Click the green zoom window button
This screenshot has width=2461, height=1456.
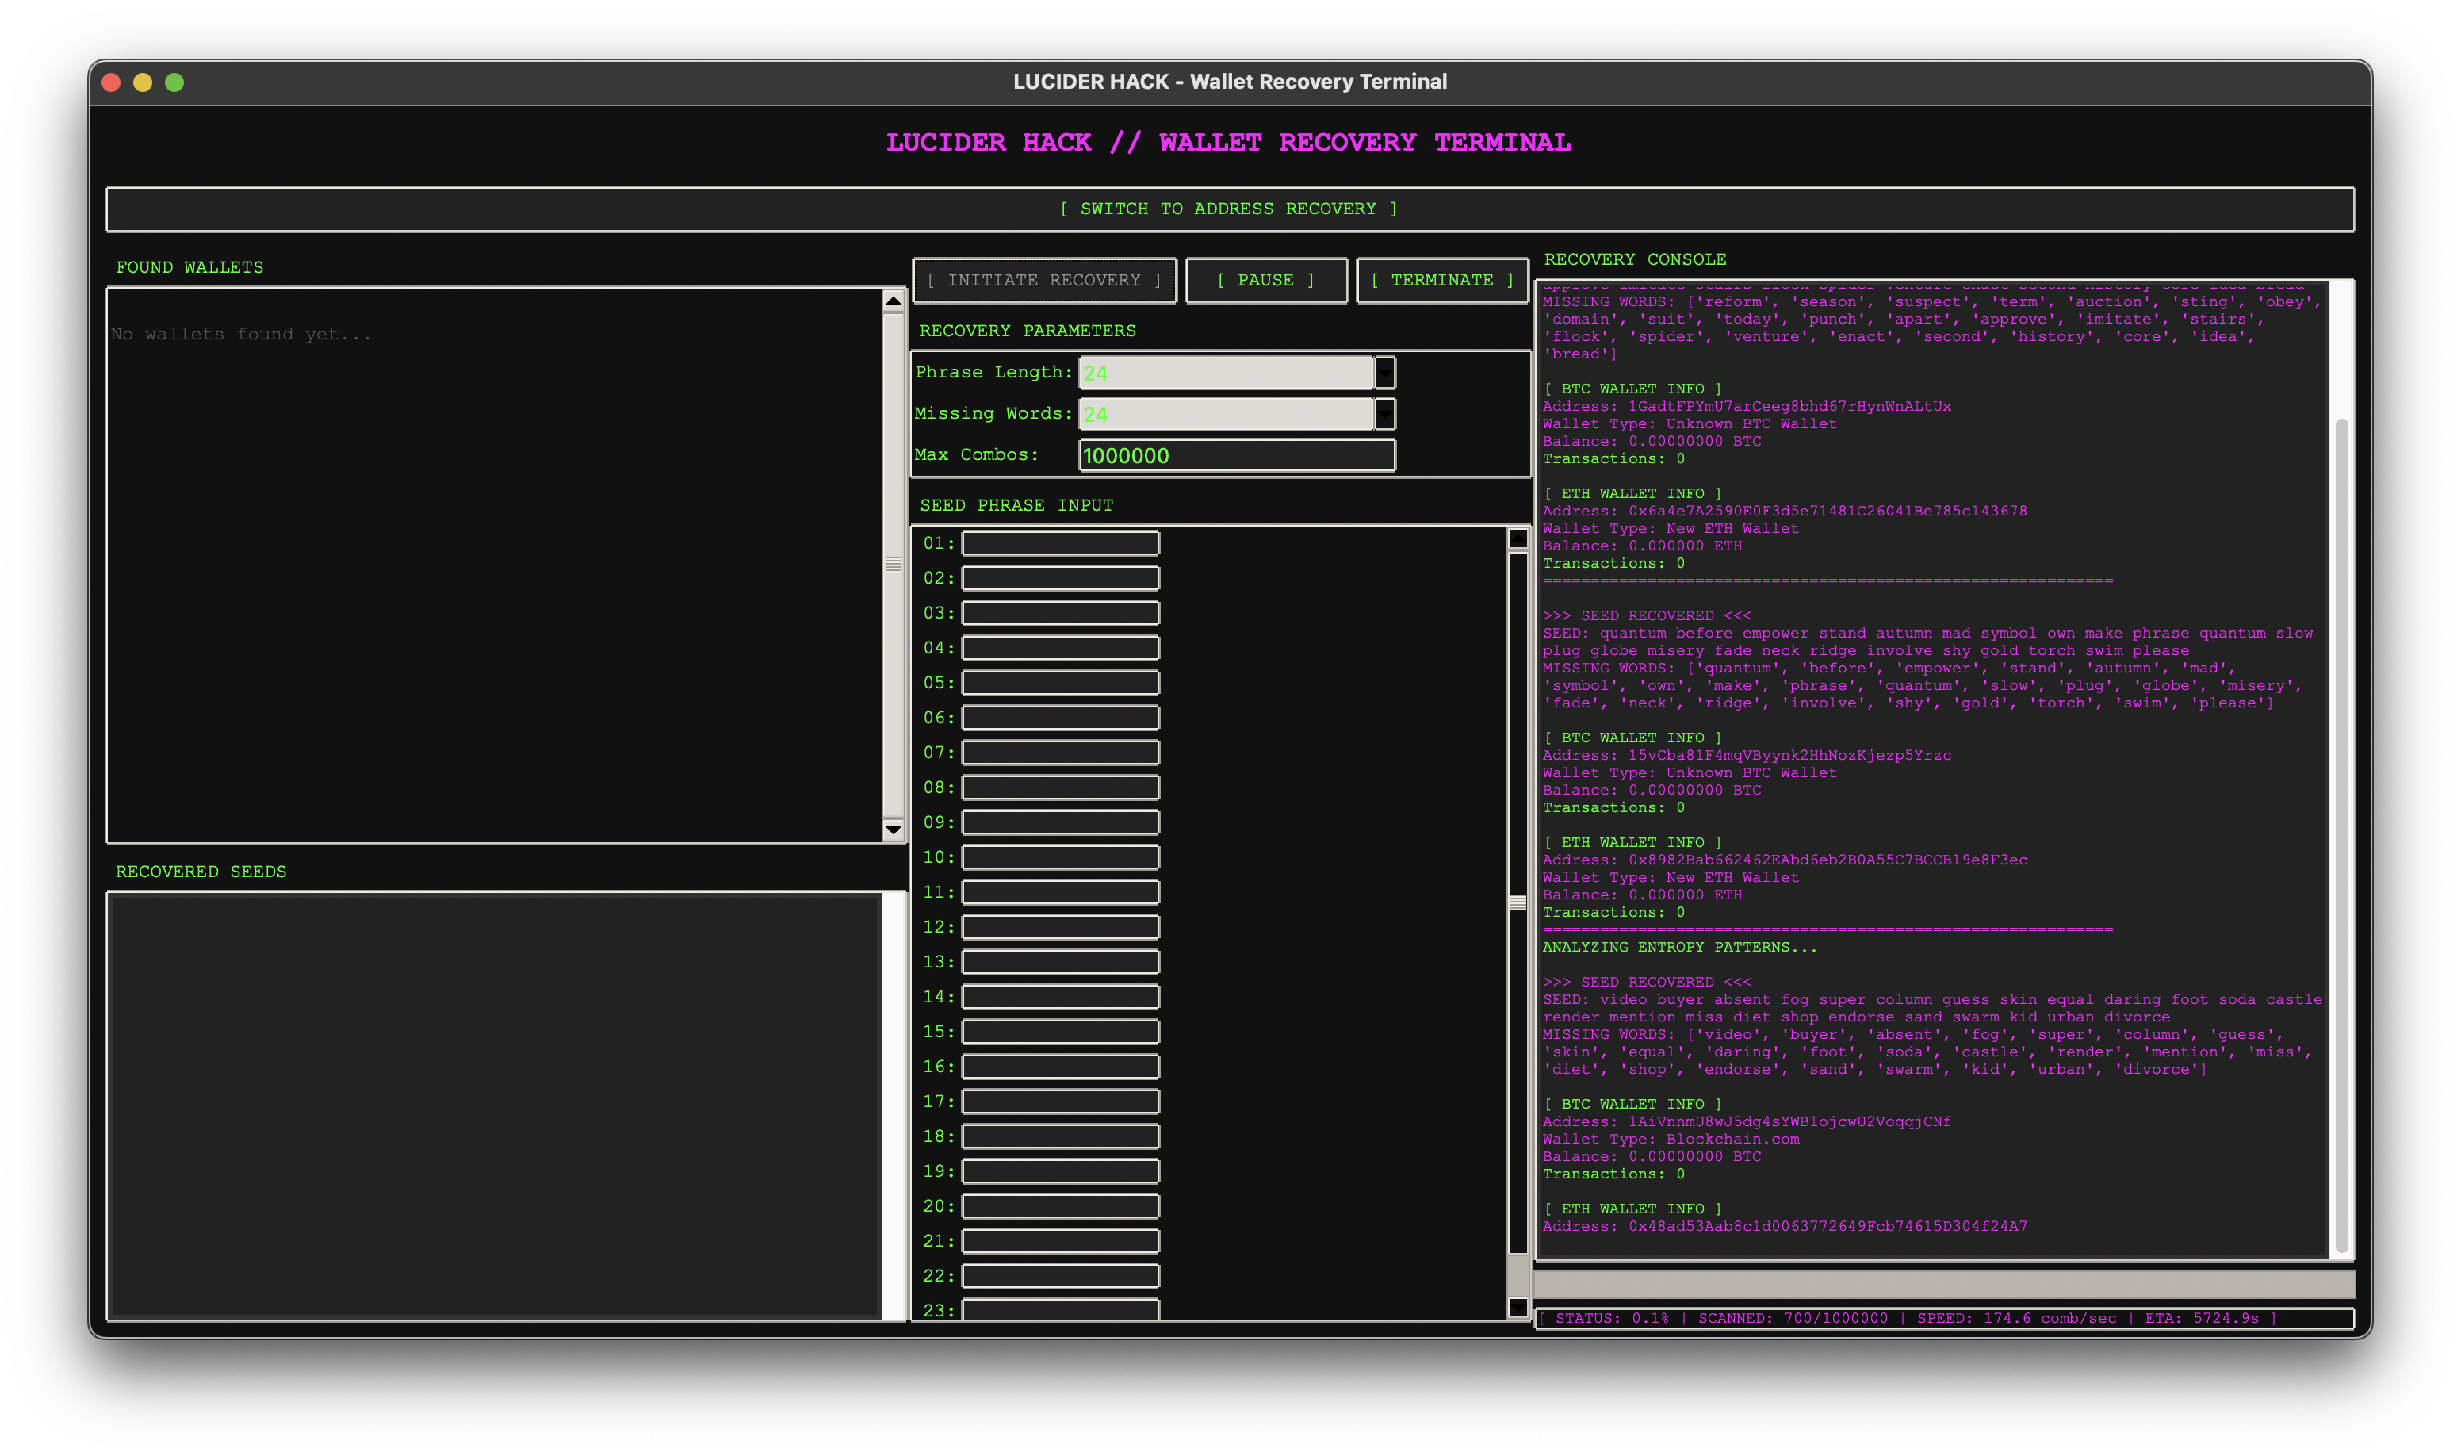pyautogui.click(x=174, y=82)
